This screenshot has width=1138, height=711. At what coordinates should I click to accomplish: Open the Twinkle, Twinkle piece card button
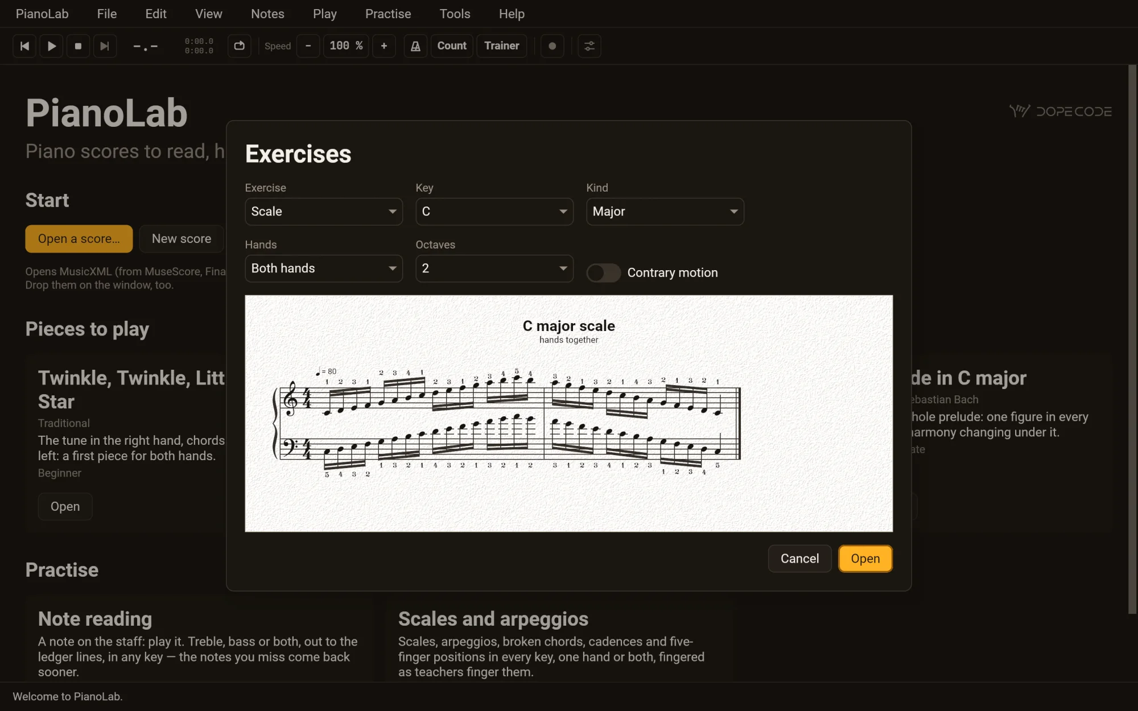click(65, 507)
